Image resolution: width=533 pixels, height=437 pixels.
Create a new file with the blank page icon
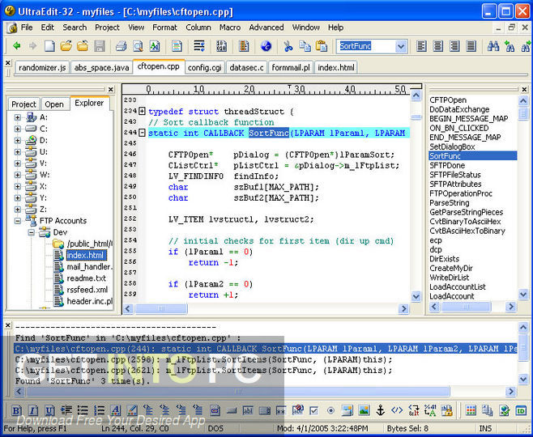tap(49, 46)
